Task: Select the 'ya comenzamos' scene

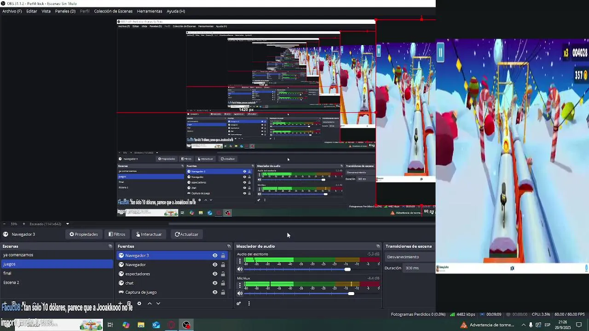Action: pyautogui.click(x=57, y=255)
